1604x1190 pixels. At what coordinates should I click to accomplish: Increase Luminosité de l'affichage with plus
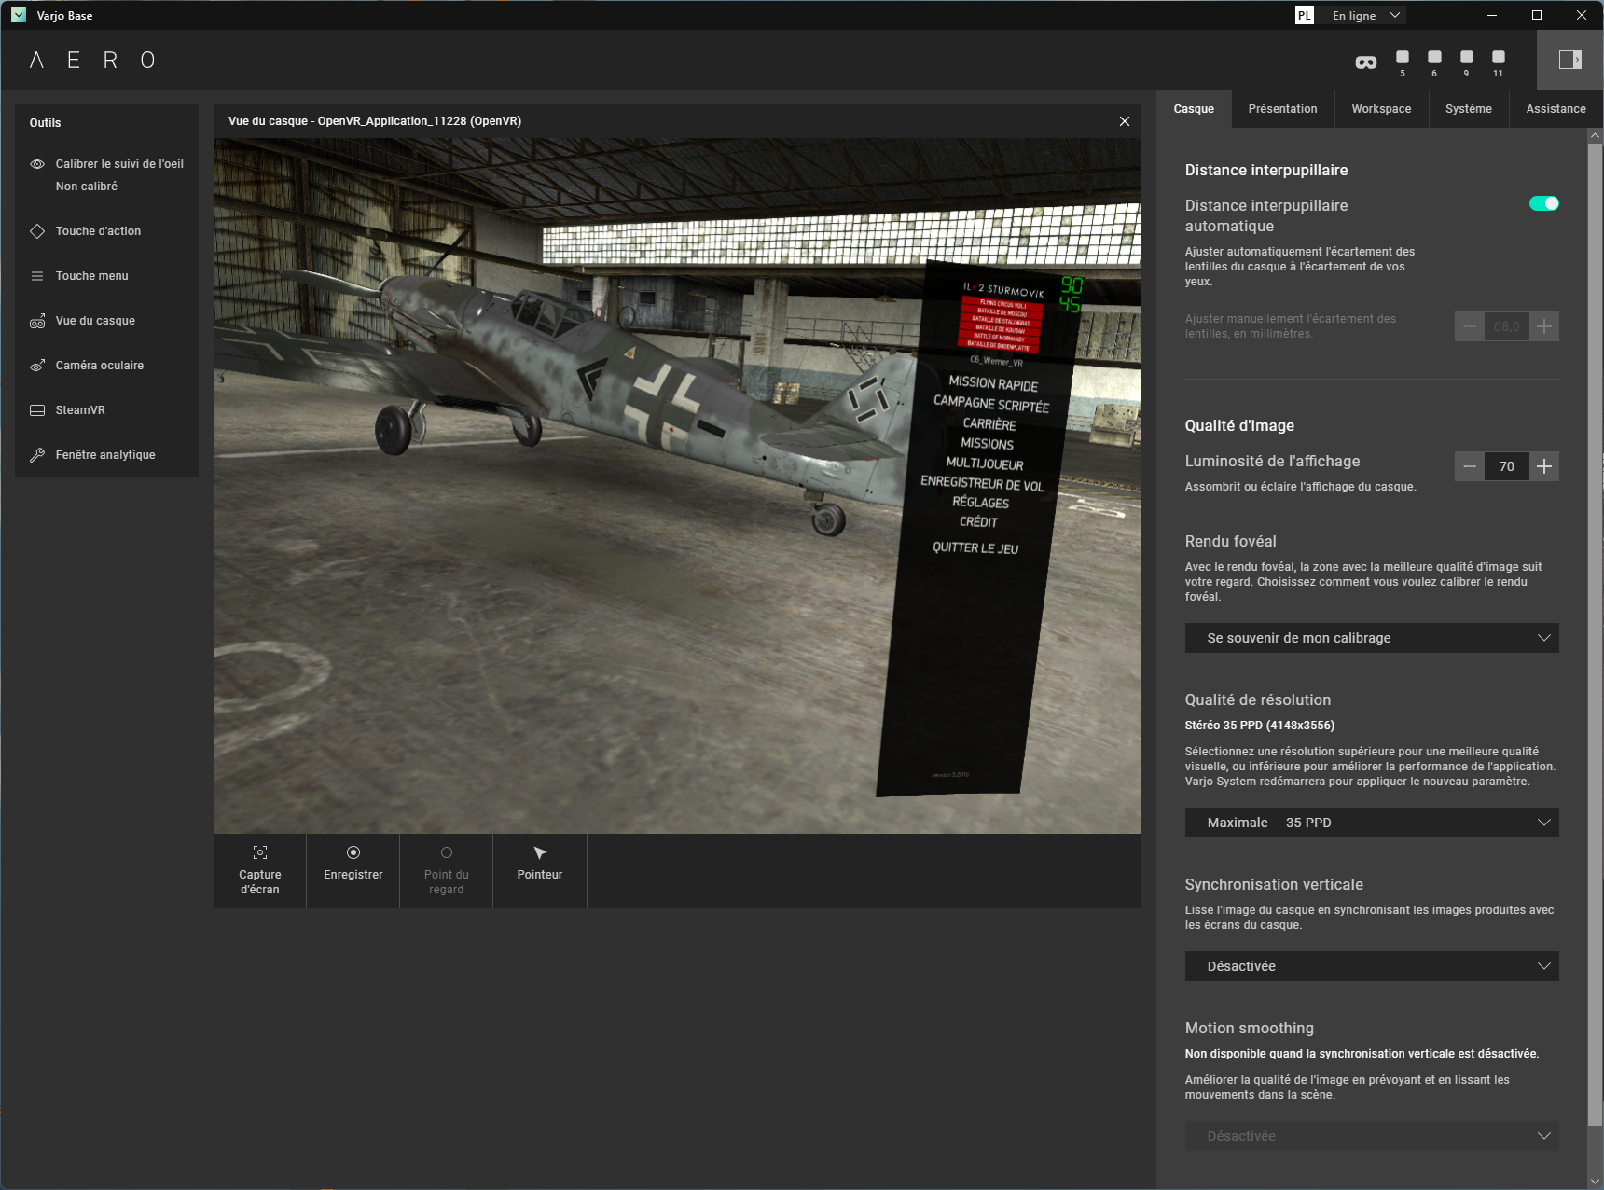pos(1544,466)
